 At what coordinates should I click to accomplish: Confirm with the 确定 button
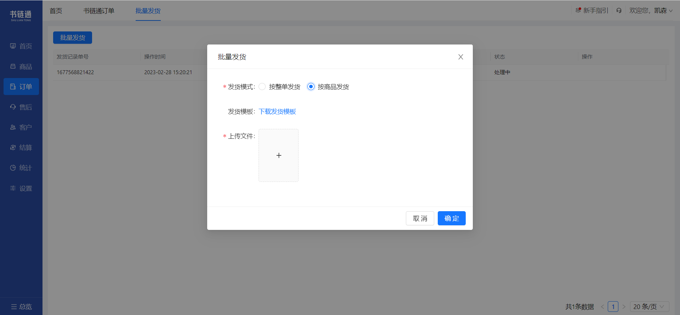tap(452, 218)
